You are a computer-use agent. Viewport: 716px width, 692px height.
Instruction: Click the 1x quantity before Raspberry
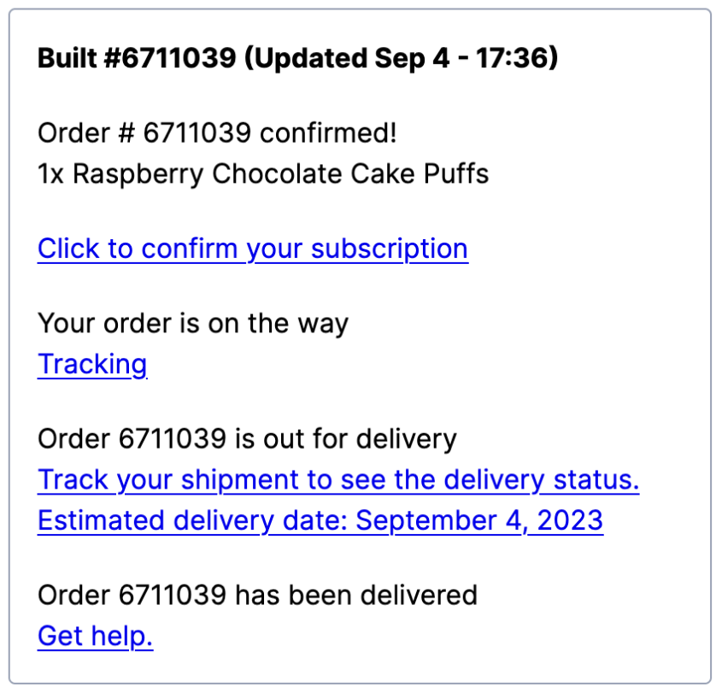[x=50, y=173]
